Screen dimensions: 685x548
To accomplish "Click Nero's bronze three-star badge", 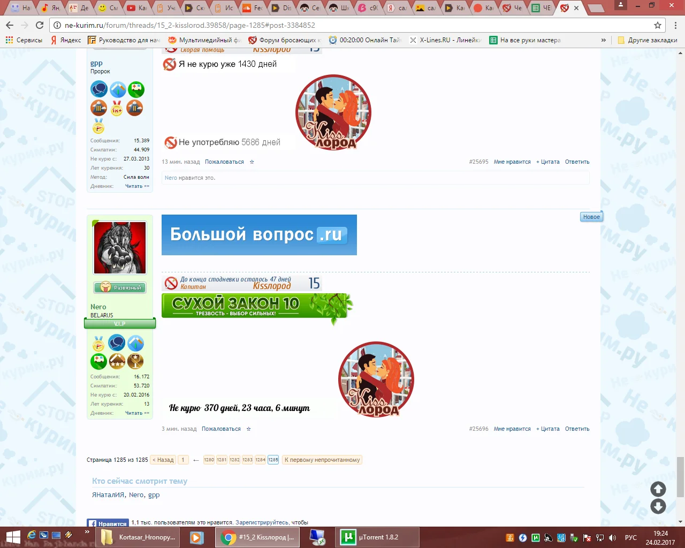I will click(x=117, y=361).
